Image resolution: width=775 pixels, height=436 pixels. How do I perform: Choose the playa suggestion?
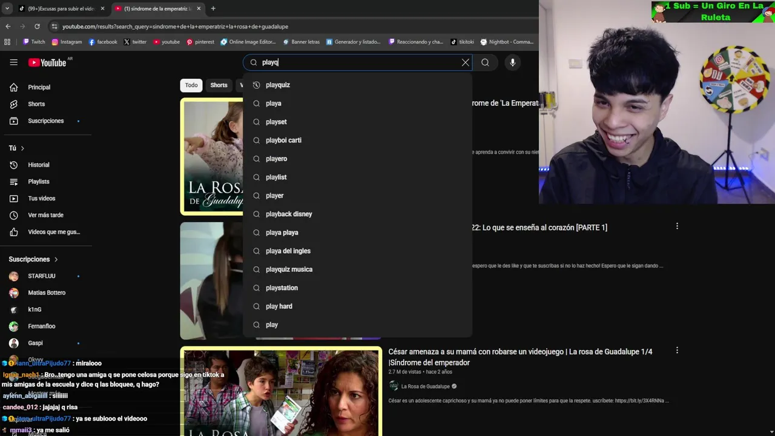pyautogui.click(x=357, y=104)
